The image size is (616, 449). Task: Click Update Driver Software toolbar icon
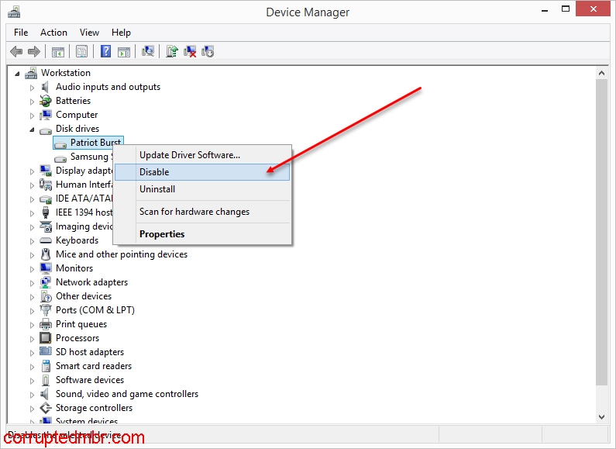coord(172,51)
